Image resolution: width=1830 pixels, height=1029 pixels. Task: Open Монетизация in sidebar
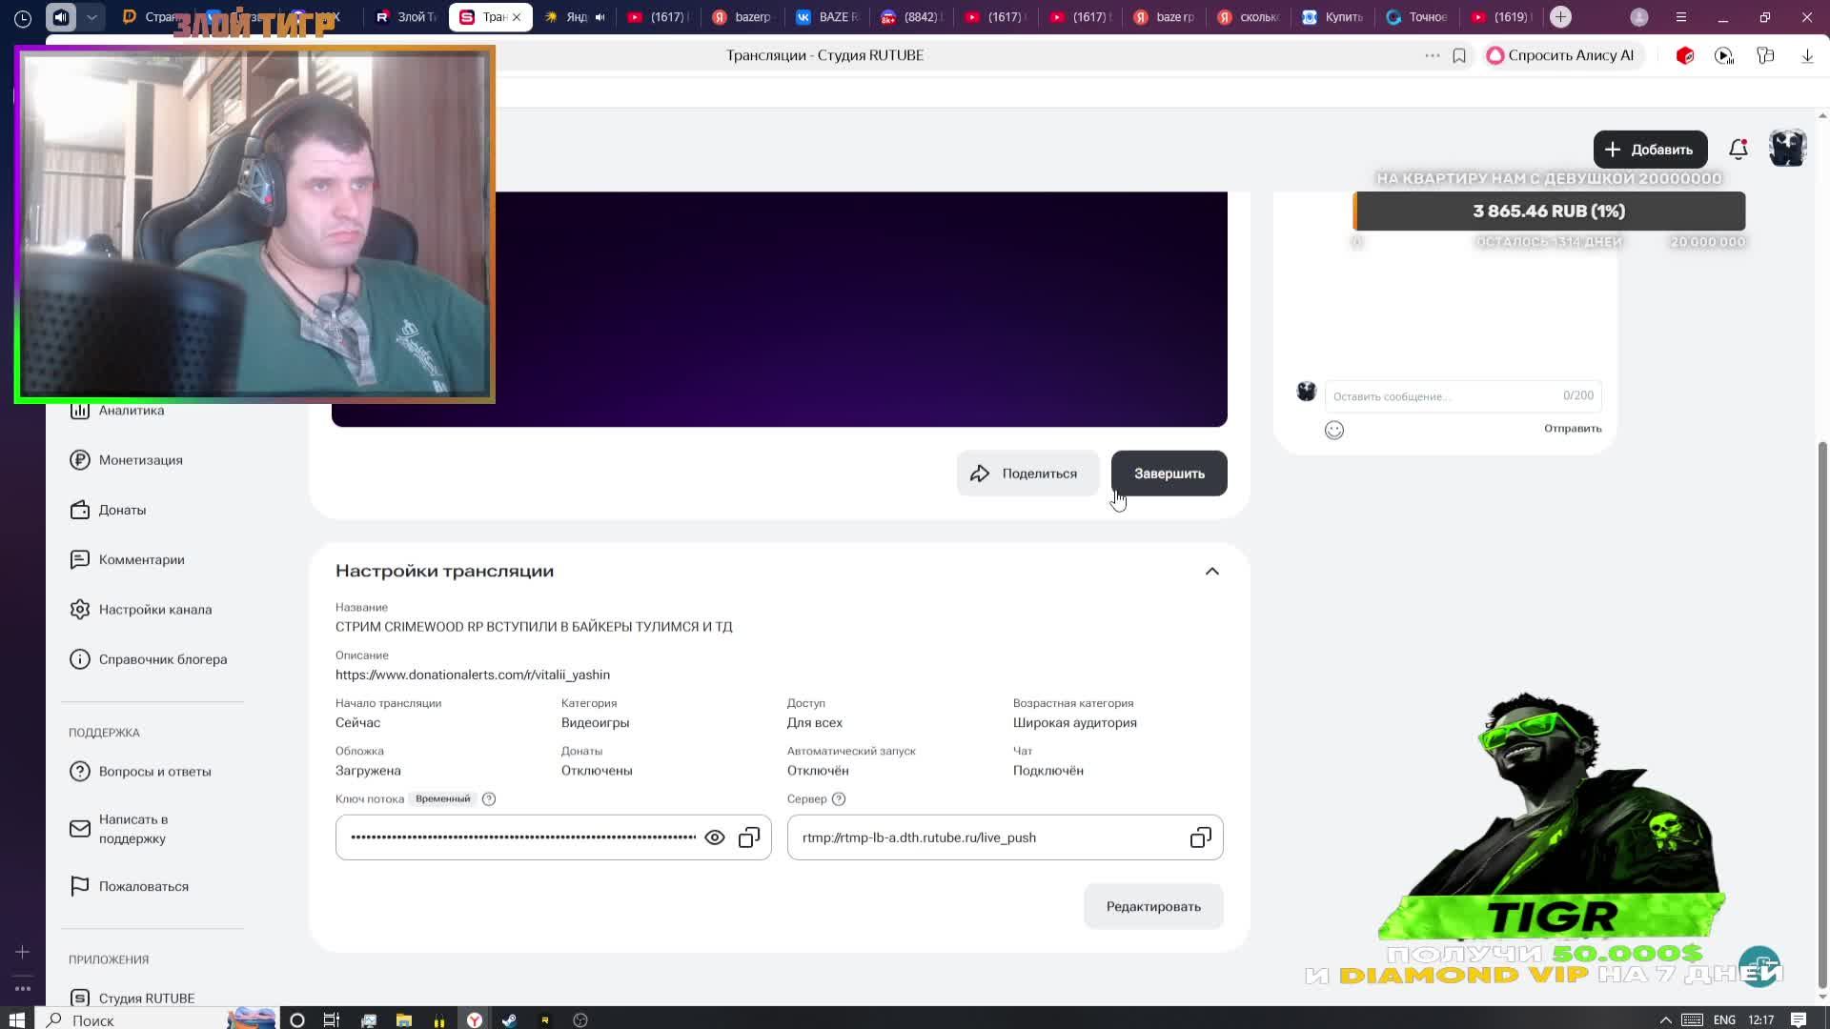pyautogui.click(x=140, y=460)
